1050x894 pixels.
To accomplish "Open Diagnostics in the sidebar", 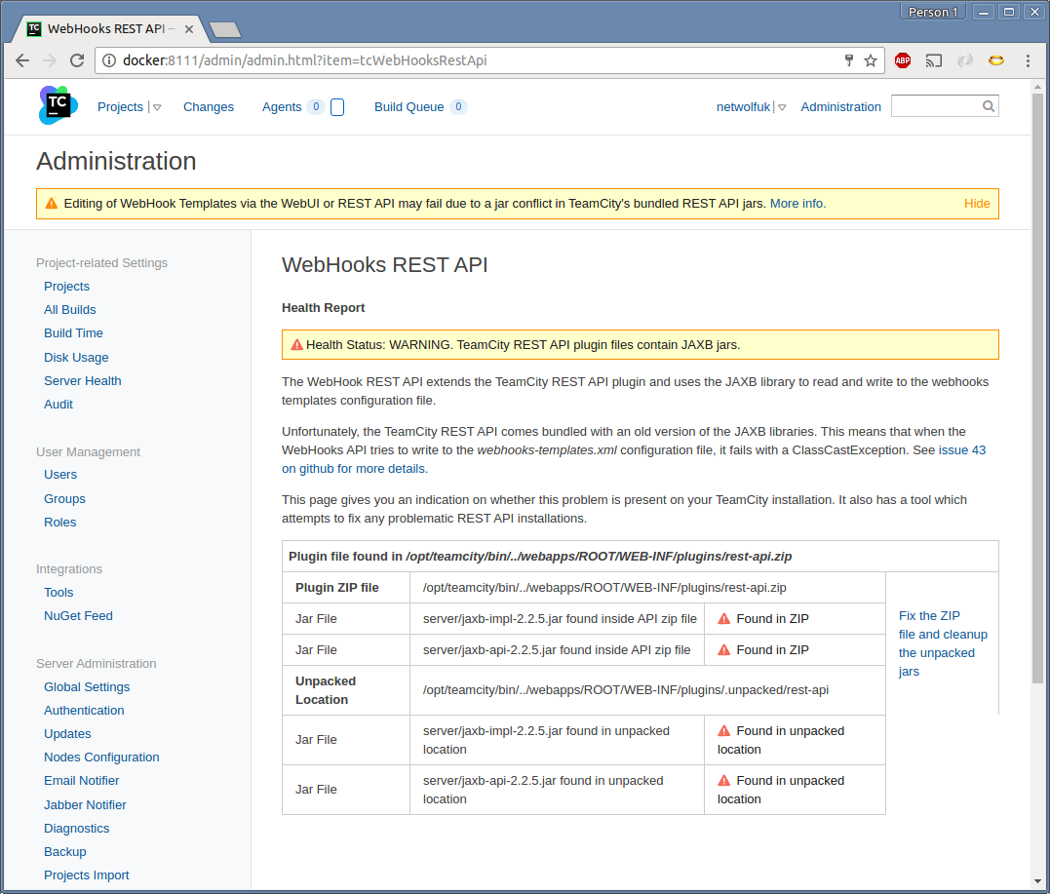I will [x=76, y=829].
